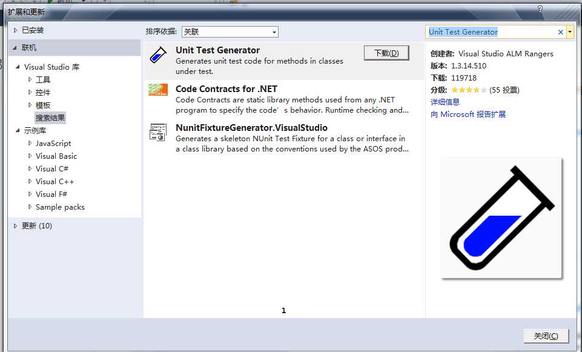Click download count 119718
This screenshot has height=352, width=582.
coord(464,78)
